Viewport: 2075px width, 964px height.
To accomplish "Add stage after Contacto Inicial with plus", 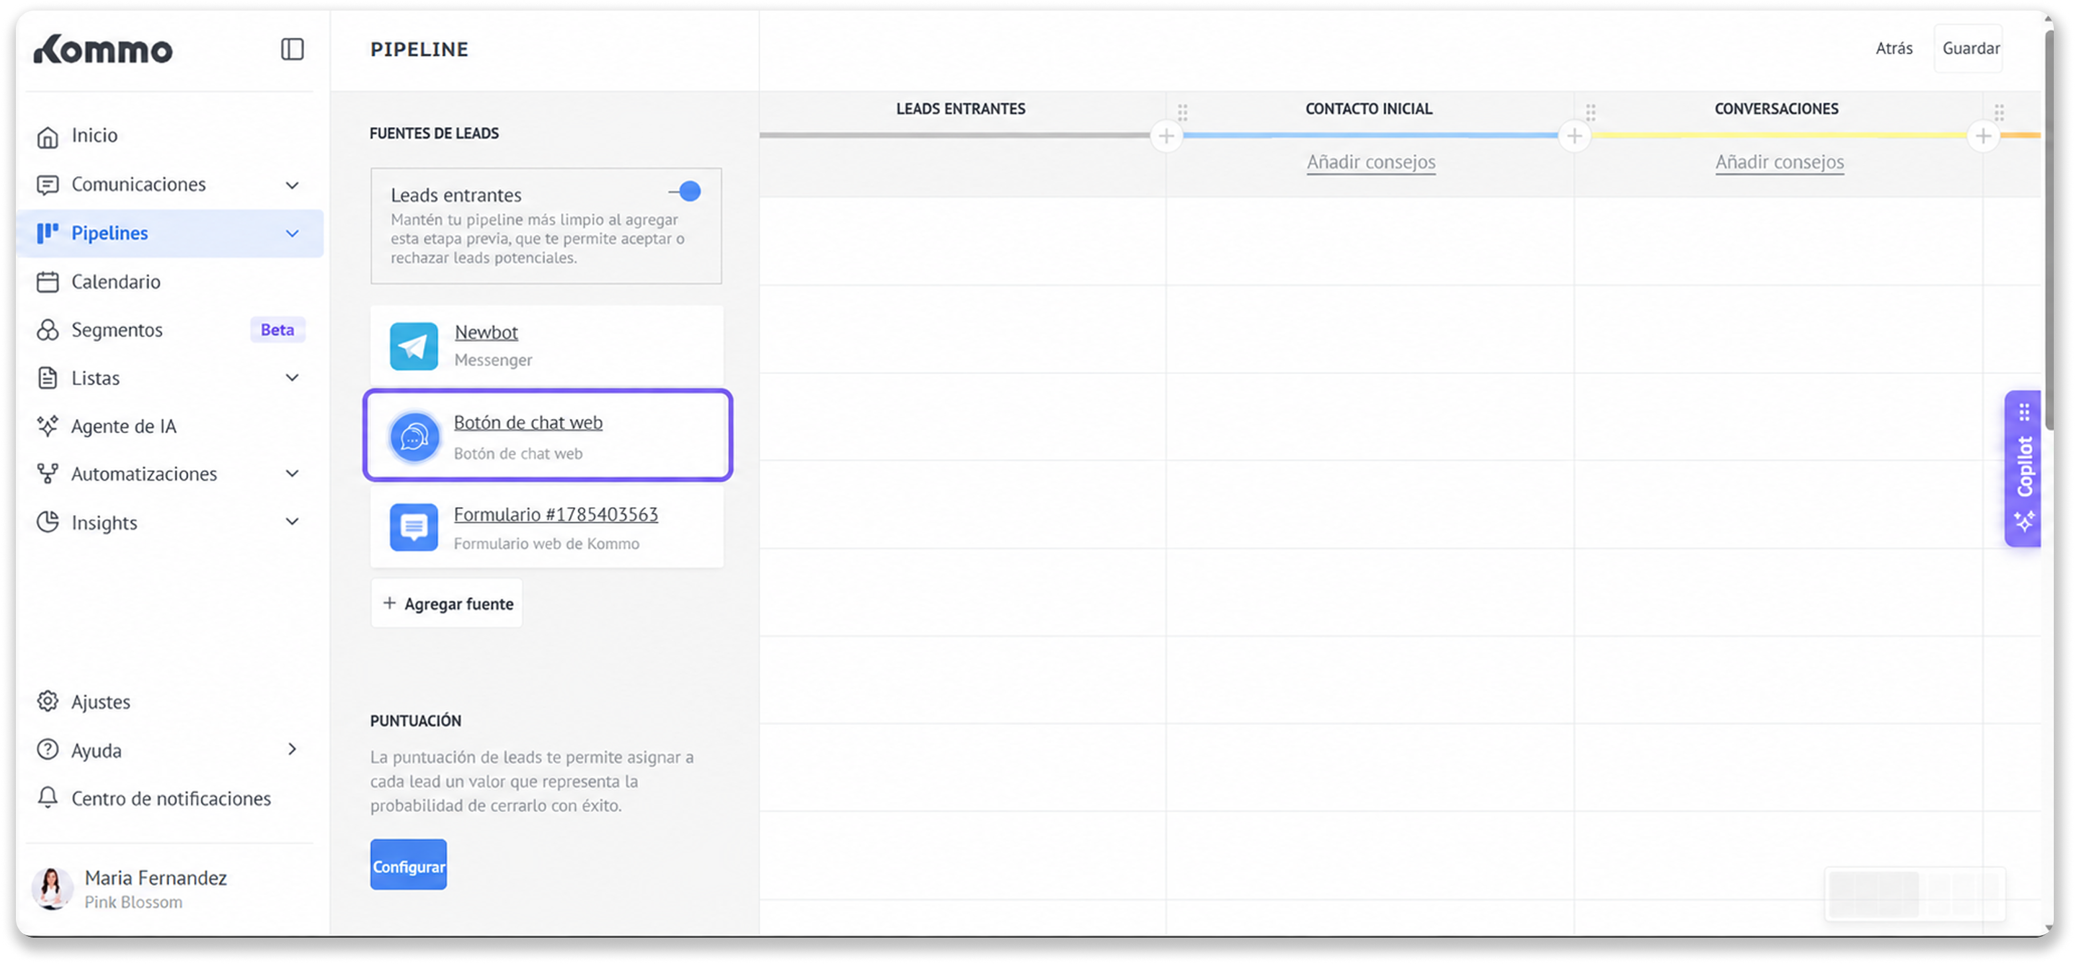I will click(1574, 136).
